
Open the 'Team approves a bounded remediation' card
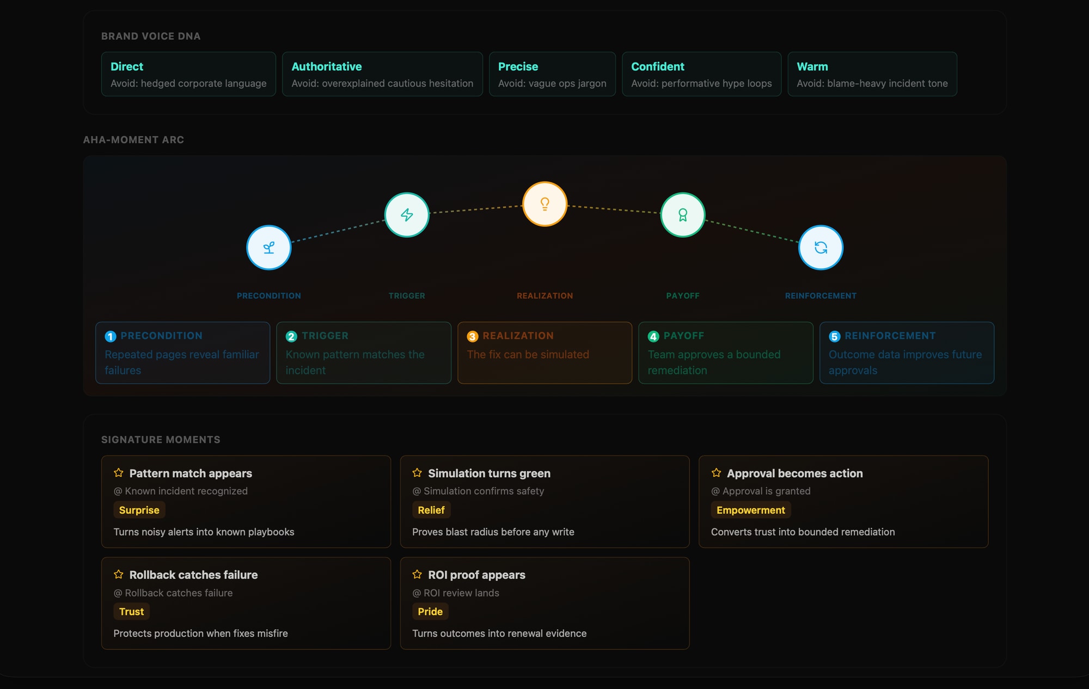click(x=726, y=353)
